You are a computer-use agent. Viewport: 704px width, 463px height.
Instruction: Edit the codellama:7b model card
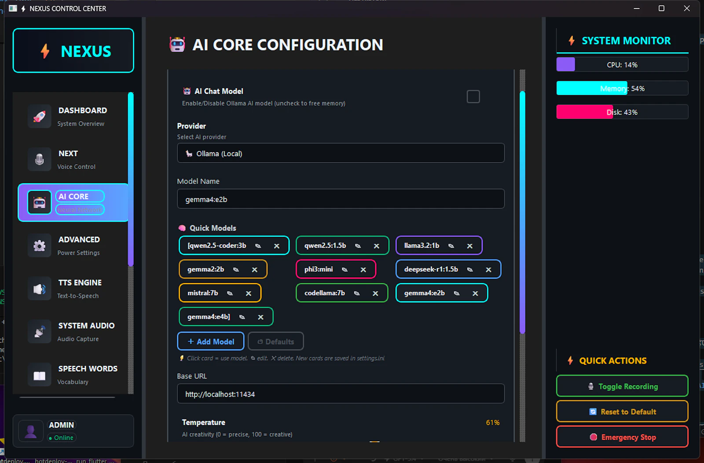(x=357, y=293)
